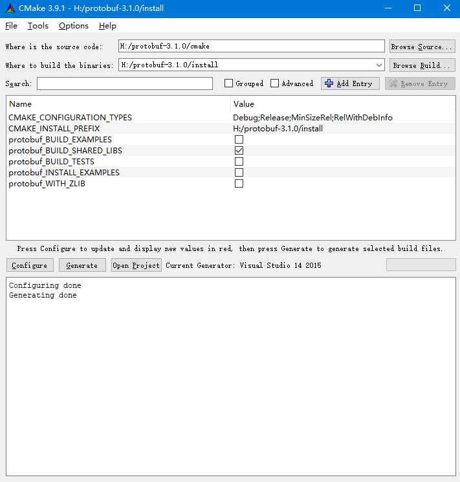Click the Debug;Release;MinSizeRel;RelWithDebInfo value
The image size is (460, 482).
(312, 117)
